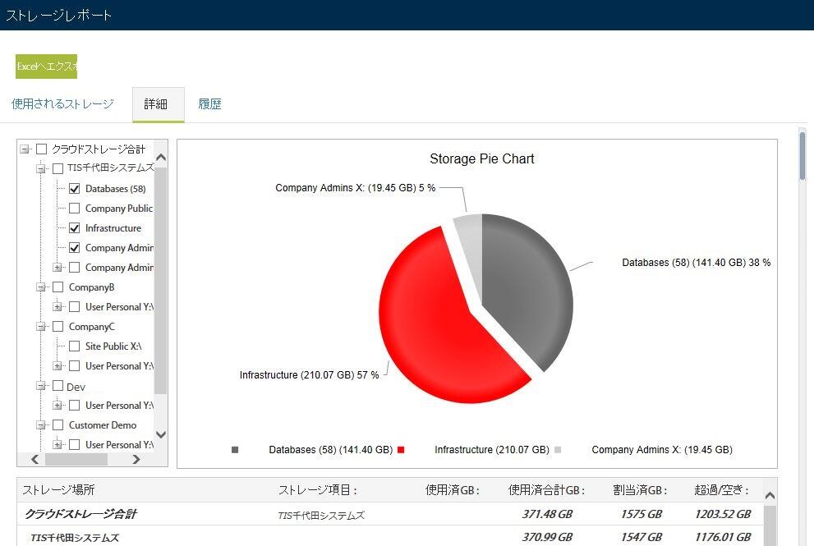Image resolution: width=814 pixels, height=546 pixels.
Task: Expand User Personal Y:\ under Dev
Action: click(x=57, y=406)
